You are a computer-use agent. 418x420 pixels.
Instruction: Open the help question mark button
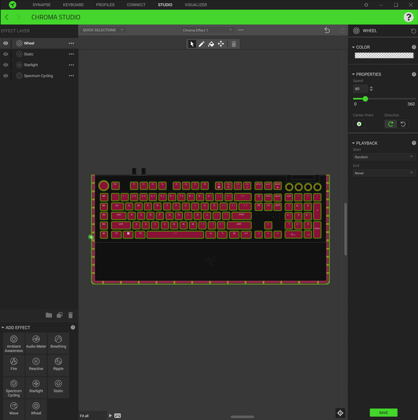[409, 17]
